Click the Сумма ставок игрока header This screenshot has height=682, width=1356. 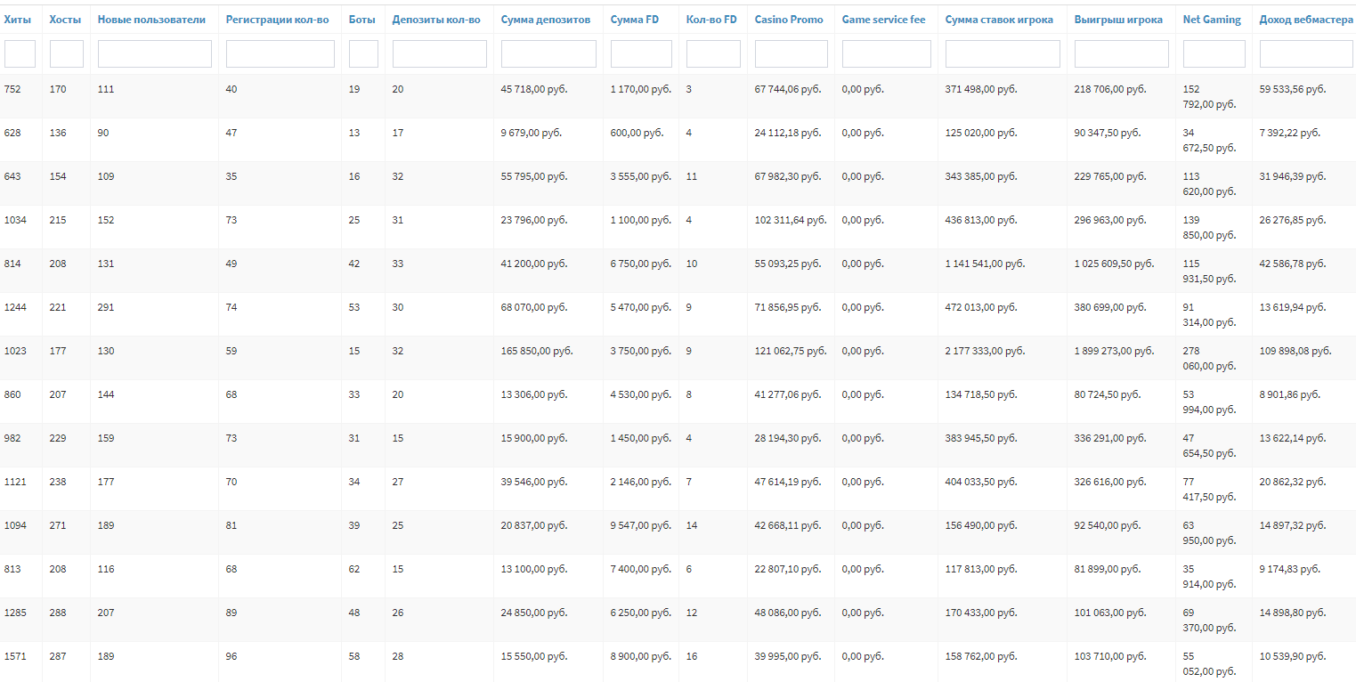[999, 20]
